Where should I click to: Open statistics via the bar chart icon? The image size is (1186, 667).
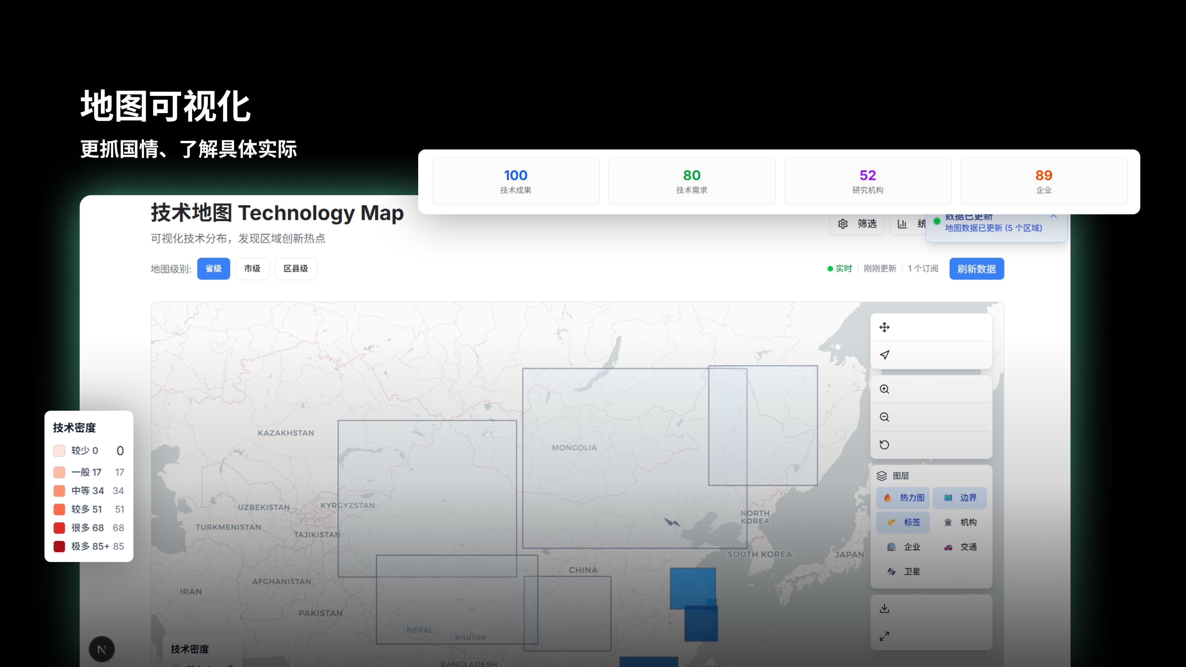coord(902,224)
